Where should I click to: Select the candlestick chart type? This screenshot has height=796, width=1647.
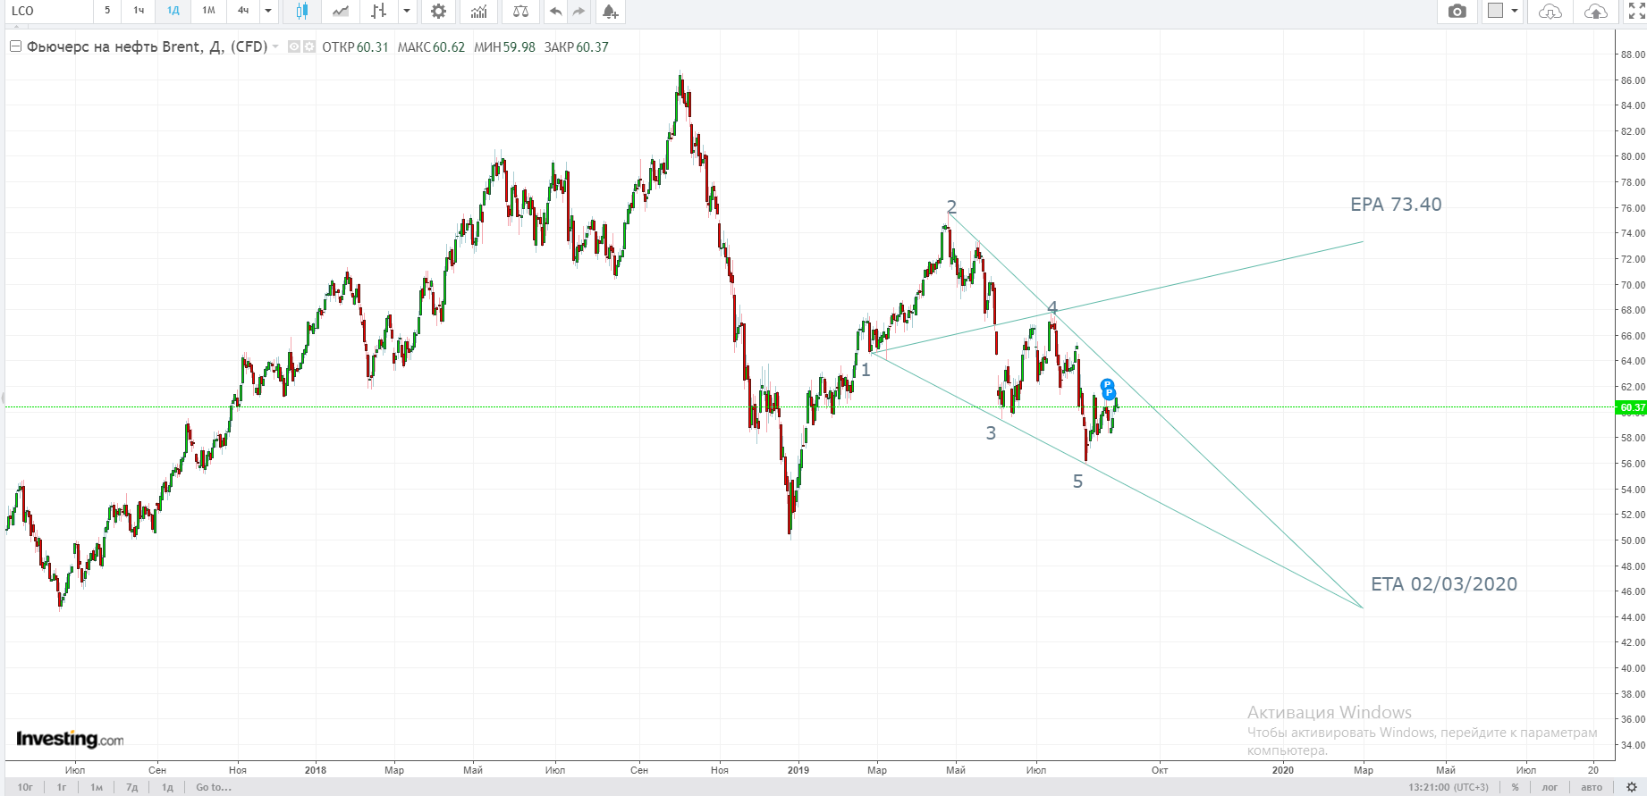302,12
